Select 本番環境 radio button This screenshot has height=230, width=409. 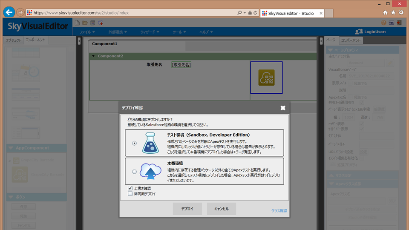click(x=134, y=172)
